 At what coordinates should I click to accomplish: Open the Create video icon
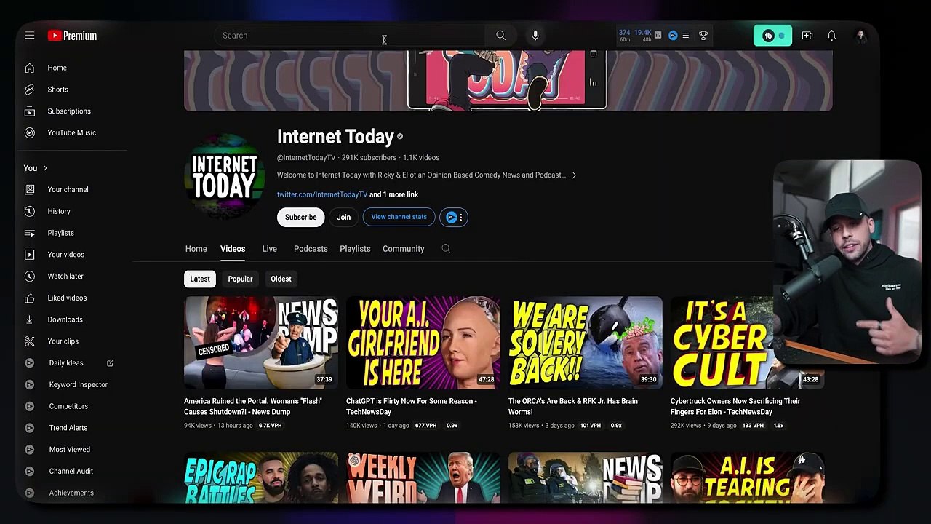pos(807,36)
